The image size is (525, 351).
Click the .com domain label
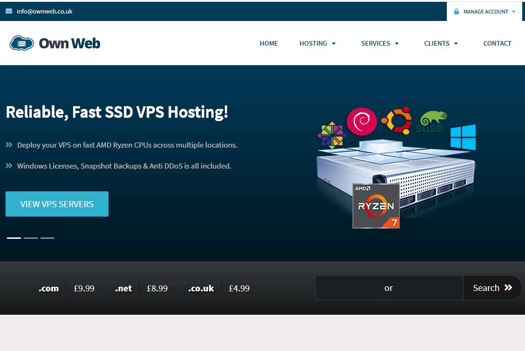click(x=48, y=288)
